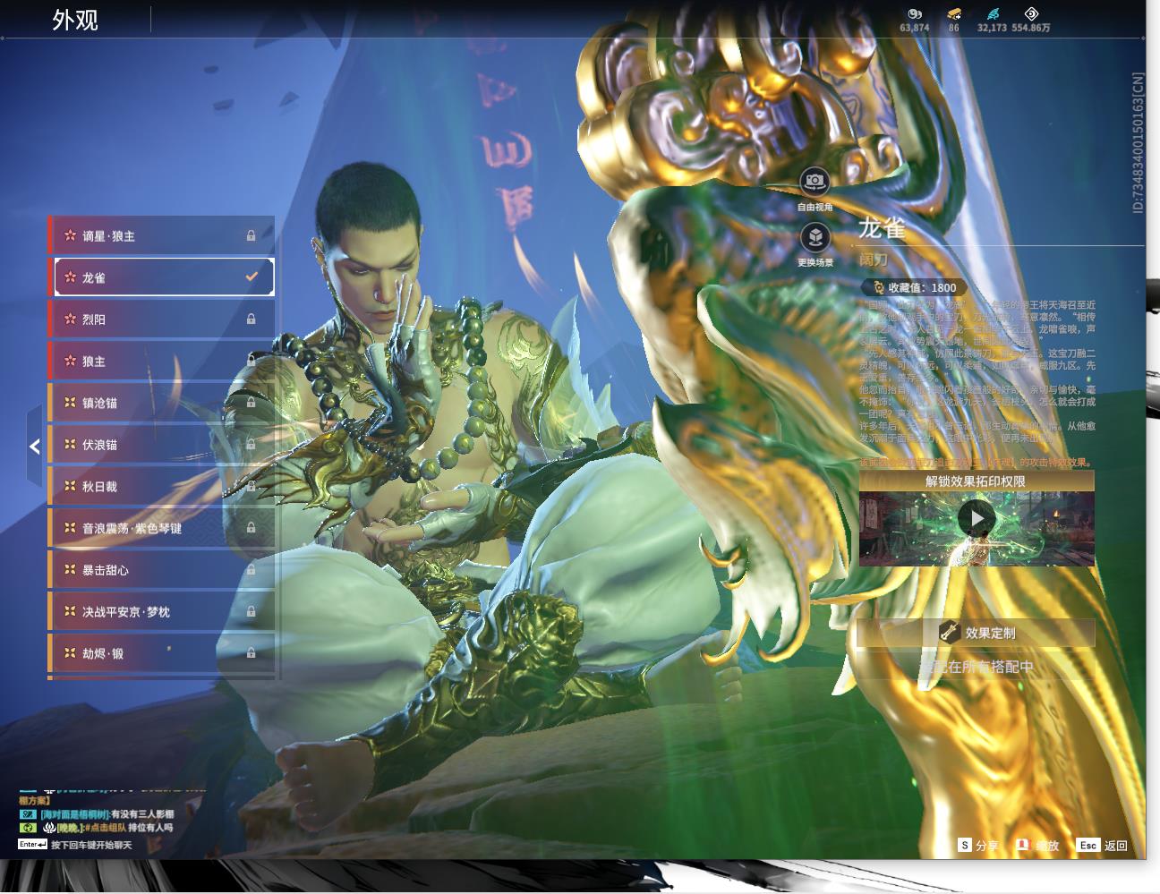Select the locked 烈阳 skin entry
Viewport: 1160px width, 894px height.
tap(161, 319)
